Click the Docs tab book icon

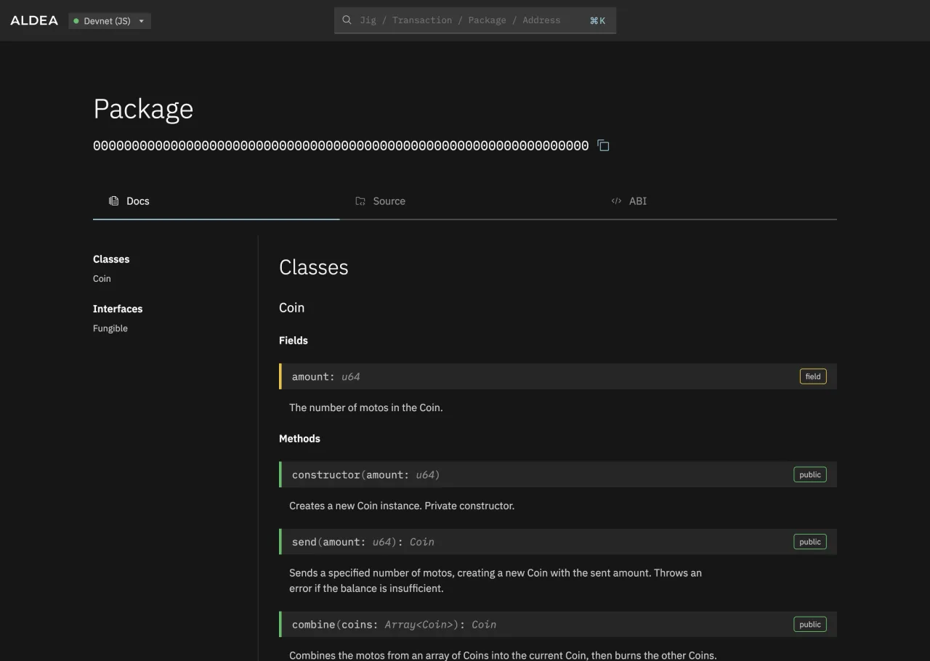pos(113,200)
